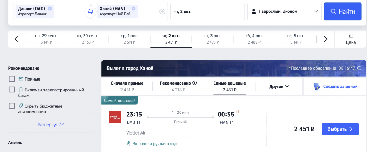This screenshot has width=367, height=152.
Task: Click the Найти search button
Action: (343, 11)
